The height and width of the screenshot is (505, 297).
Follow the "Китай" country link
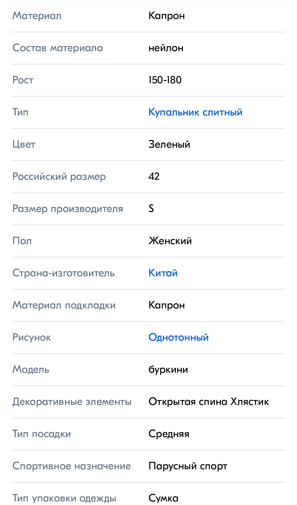[163, 273]
